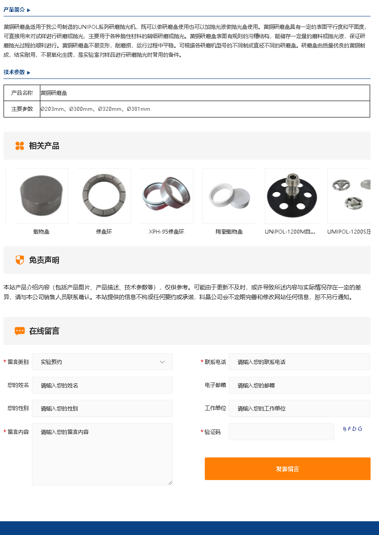Viewport: 379px width, 535px height.
Task: Open the UNIPOL-1200M black disc product image
Action: coord(292,196)
